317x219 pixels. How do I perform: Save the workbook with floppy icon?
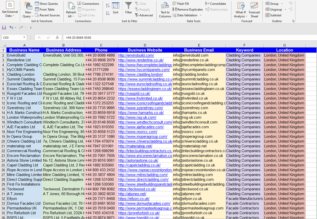point(4,27)
